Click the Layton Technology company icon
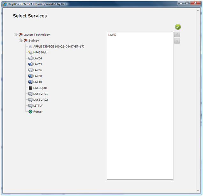203x196 pixels. tap(20, 35)
